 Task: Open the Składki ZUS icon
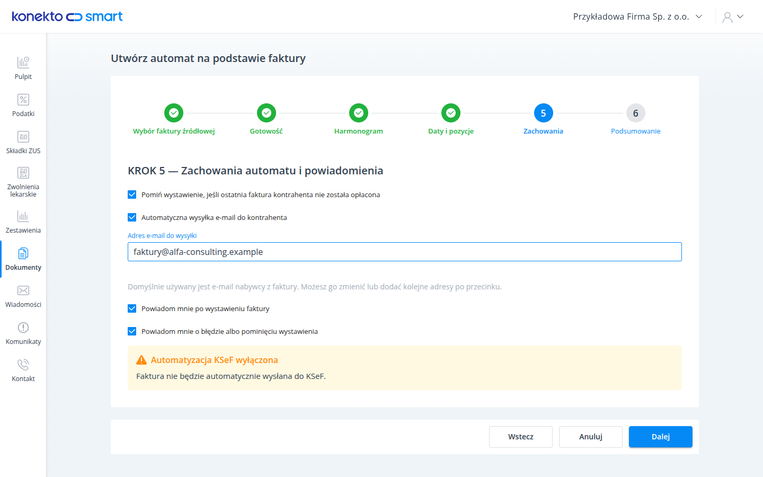23,137
